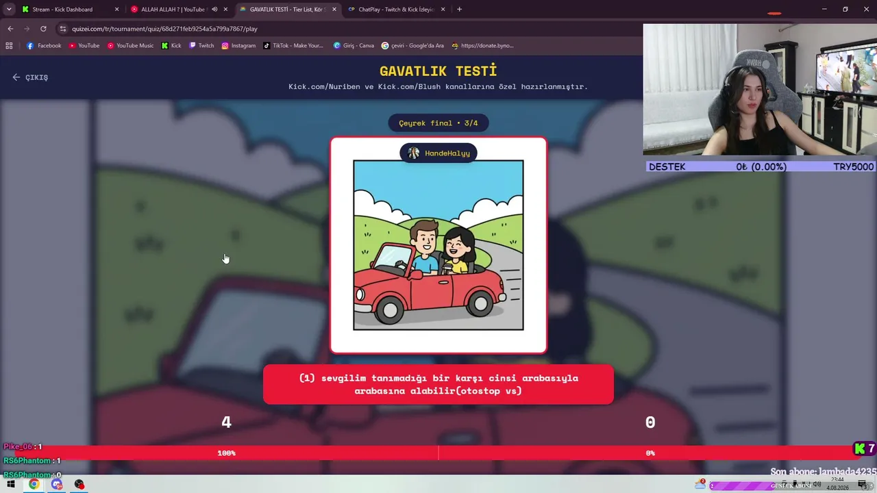Open Chrome from the taskbar
The width and height of the screenshot is (877, 493).
point(34,484)
